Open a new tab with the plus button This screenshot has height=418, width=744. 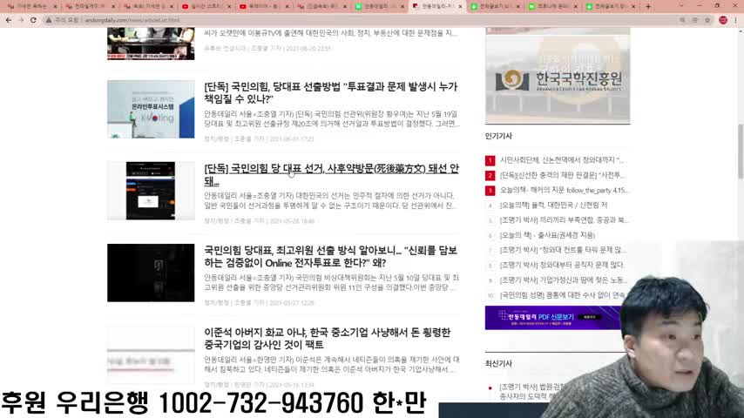coord(648,6)
